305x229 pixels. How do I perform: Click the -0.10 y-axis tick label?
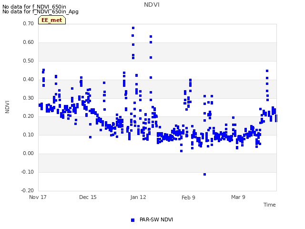(x=28, y=172)
